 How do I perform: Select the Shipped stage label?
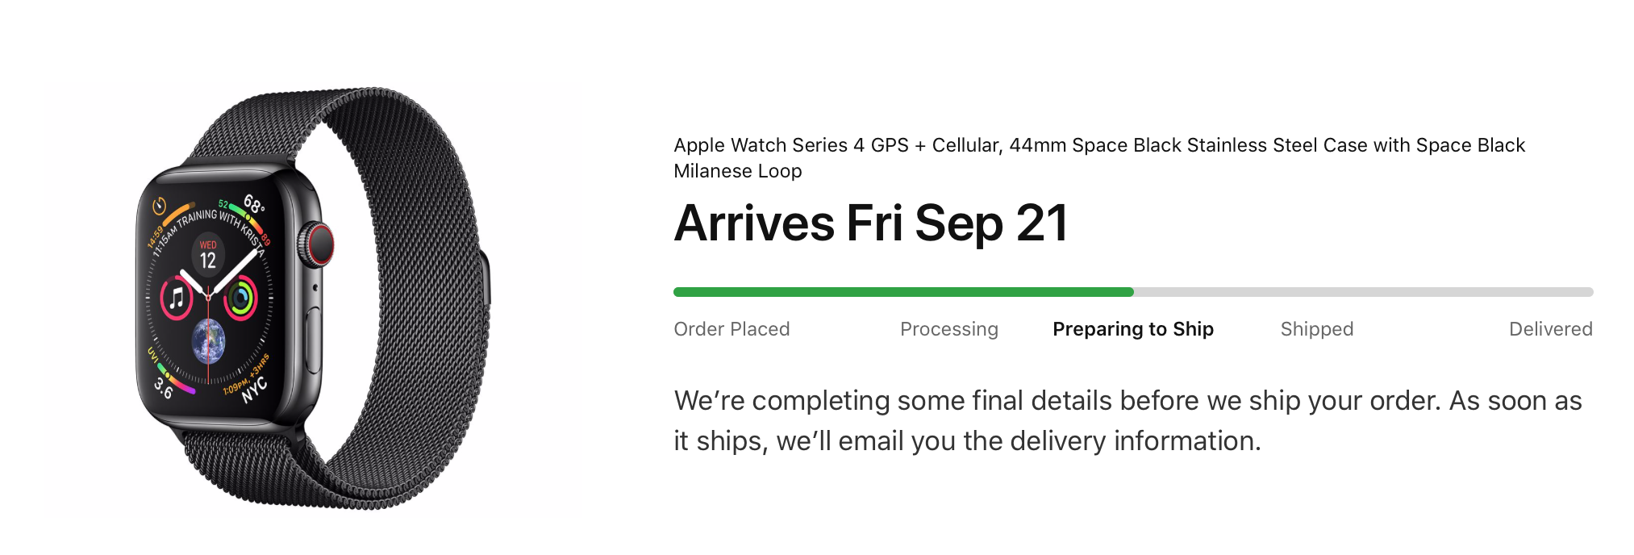1317,329
